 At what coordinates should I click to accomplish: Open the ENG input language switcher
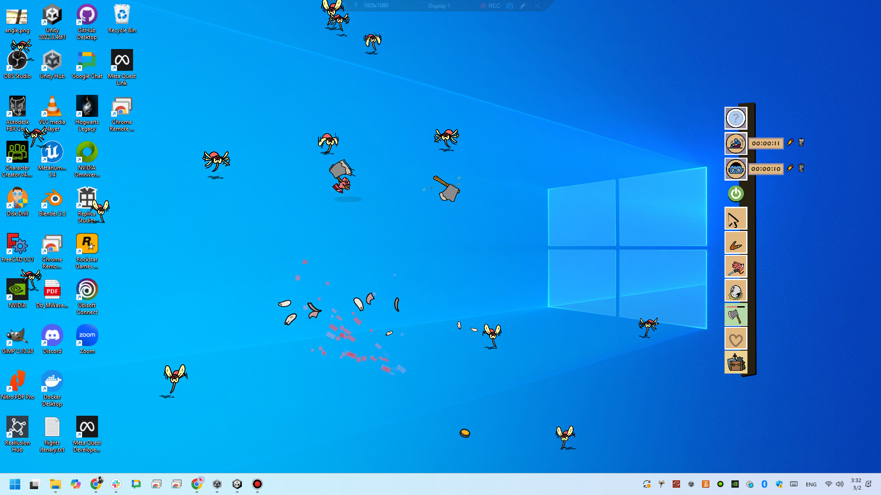pyautogui.click(x=811, y=484)
